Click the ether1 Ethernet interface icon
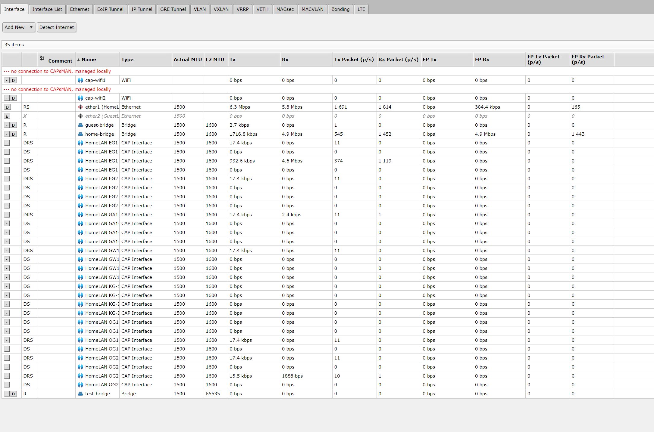The height and width of the screenshot is (432, 654). pos(80,107)
